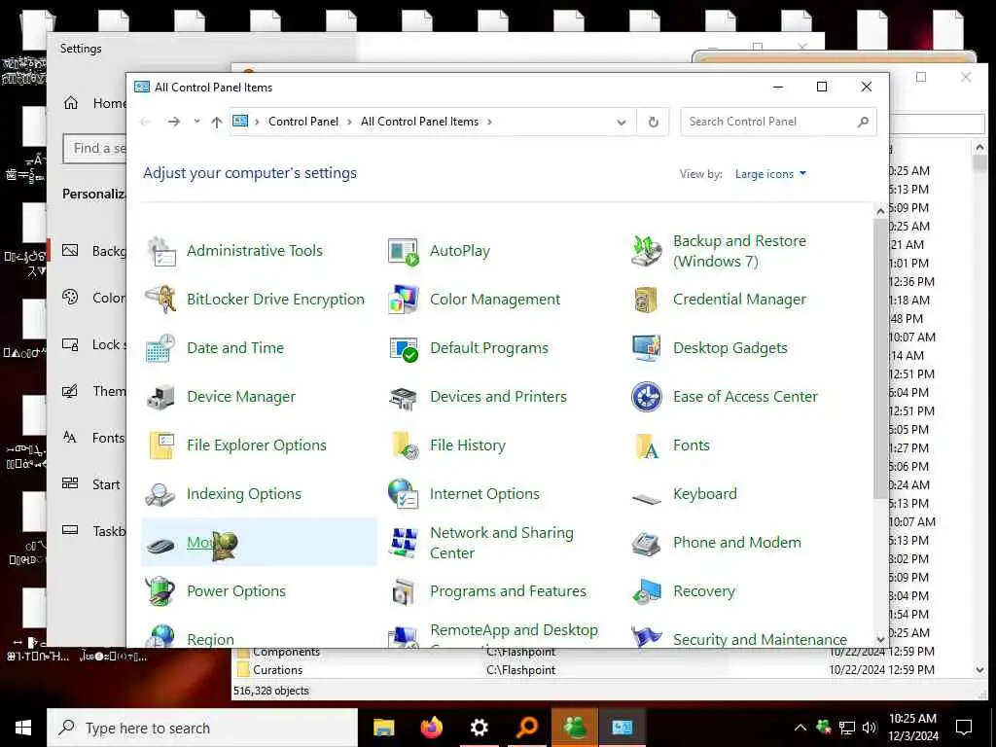
Task: Click the Settings Find a setting box
Action: 95,149
